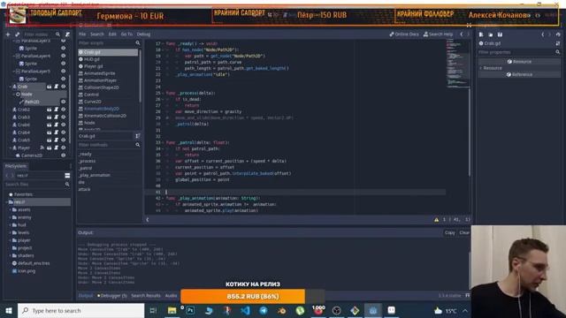This screenshot has width=566, height=318.
Task: Switch to Search Results bottom tab
Action: (146, 295)
